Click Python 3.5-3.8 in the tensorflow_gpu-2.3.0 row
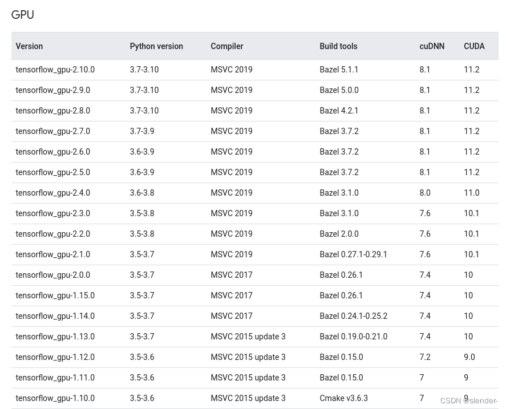Screen dimensions: 506x409 point(142,213)
